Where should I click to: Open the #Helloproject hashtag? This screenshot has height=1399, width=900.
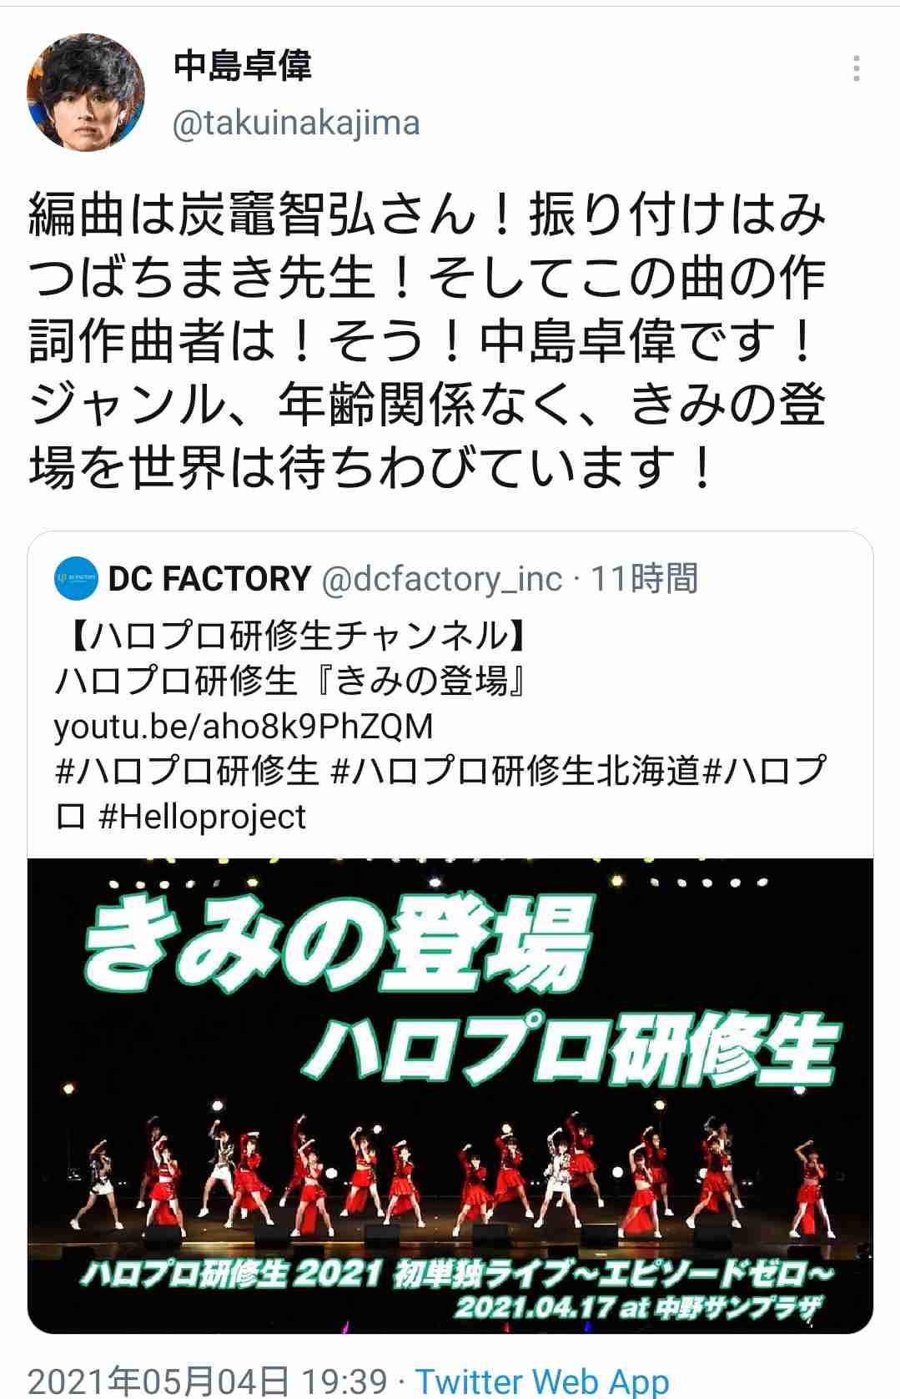(202, 816)
